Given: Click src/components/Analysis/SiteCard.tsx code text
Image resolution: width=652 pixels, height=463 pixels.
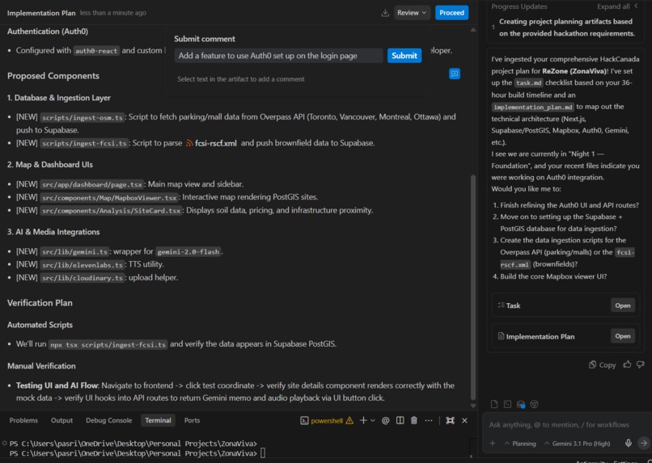Looking at the screenshot, I should [111, 211].
